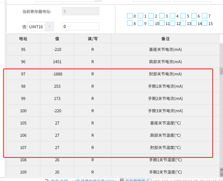Check the bit 10 checkbox

pyautogui.click(x=151, y=23)
